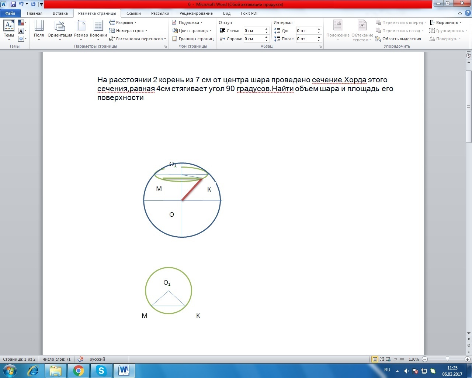Open Skype from the taskbar
This screenshot has height=378, width=472.
pos(101,371)
